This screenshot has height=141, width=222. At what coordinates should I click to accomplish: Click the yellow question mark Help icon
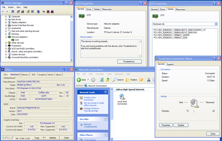pyautogui.click(x=28, y=12)
